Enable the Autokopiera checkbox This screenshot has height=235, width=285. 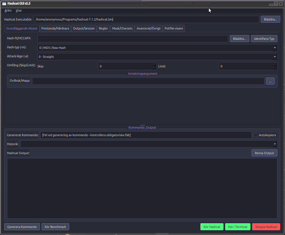point(255,135)
